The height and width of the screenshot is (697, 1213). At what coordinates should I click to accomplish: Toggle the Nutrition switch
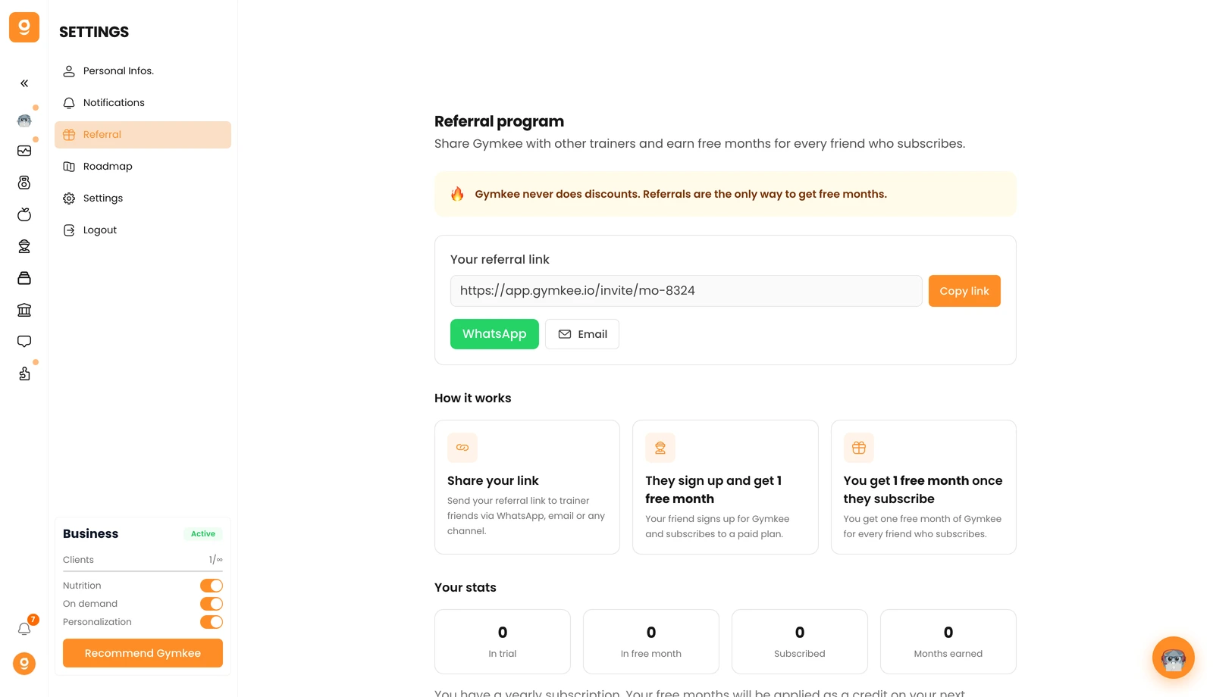(x=212, y=586)
